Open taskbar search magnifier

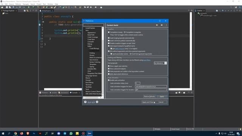[9, 133]
